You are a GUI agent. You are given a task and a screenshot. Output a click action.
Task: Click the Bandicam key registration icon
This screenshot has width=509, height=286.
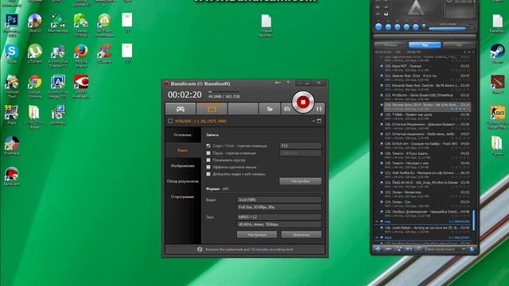click(x=278, y=83)
